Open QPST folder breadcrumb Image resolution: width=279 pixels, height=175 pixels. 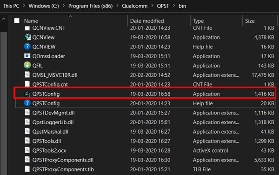pos(163,6)
